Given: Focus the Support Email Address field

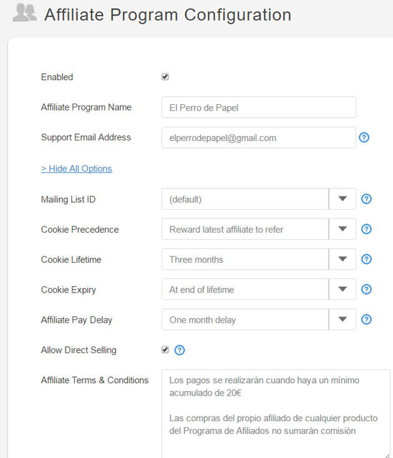Looking at the screenshot, I should [x=258, y=138].
